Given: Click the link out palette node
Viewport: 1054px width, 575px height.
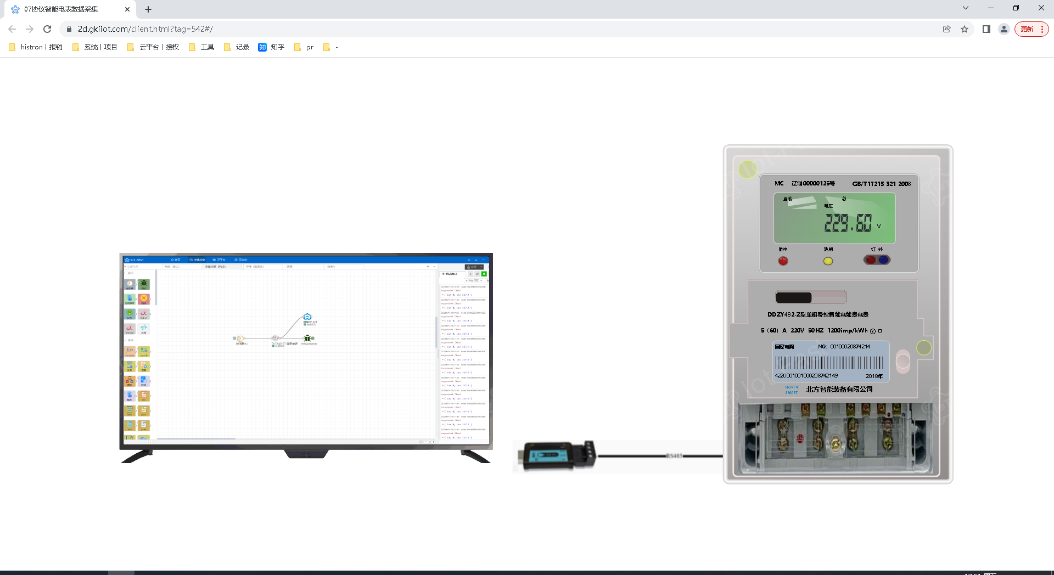Looking at the screenshot, I should click(x=130, y=329).
